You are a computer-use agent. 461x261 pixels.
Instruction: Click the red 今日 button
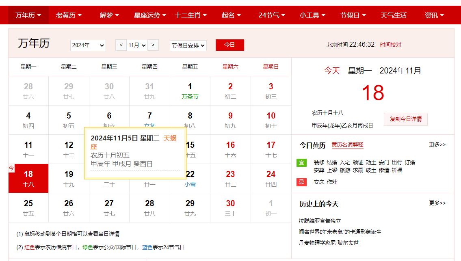pyautogui.click(x=229, y=45)
